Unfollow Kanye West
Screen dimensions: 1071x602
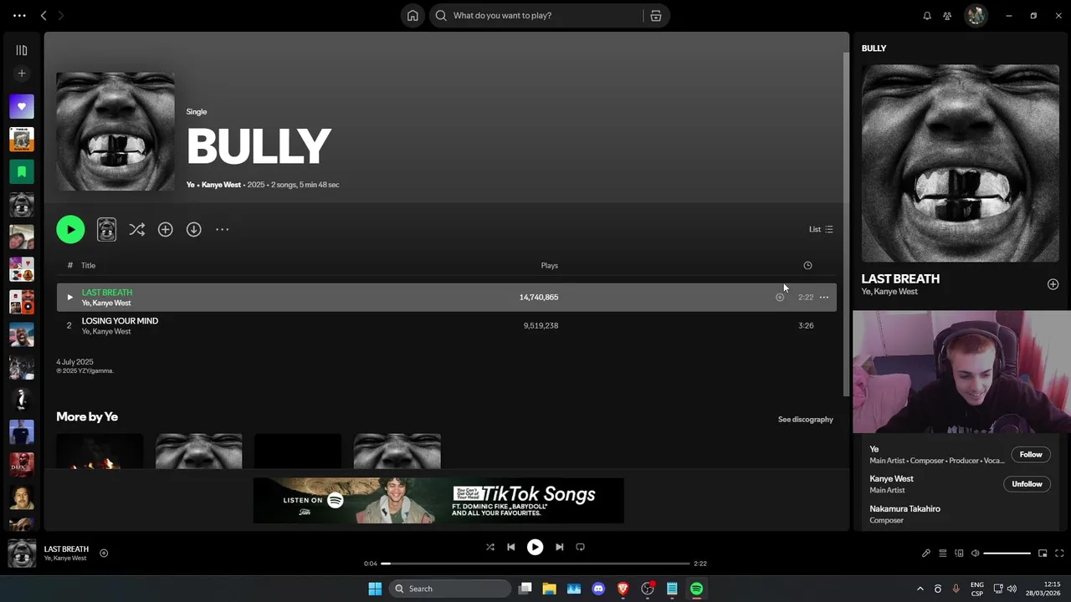(x=1027, y=484)
